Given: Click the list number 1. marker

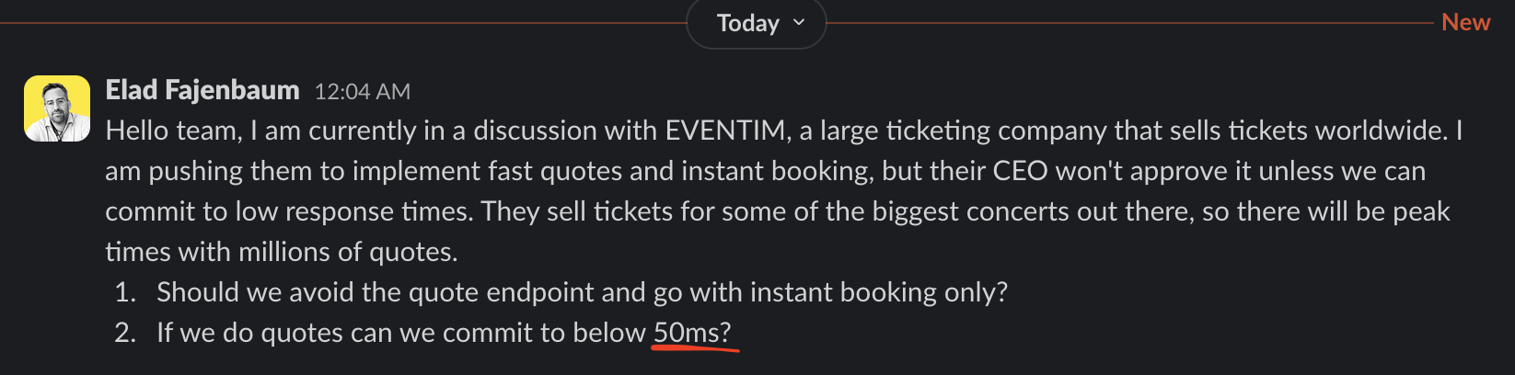Looking at the screenshot, I should pos(125,292).
